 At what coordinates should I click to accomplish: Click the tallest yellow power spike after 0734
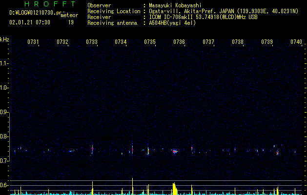click(x=133, y=186)
